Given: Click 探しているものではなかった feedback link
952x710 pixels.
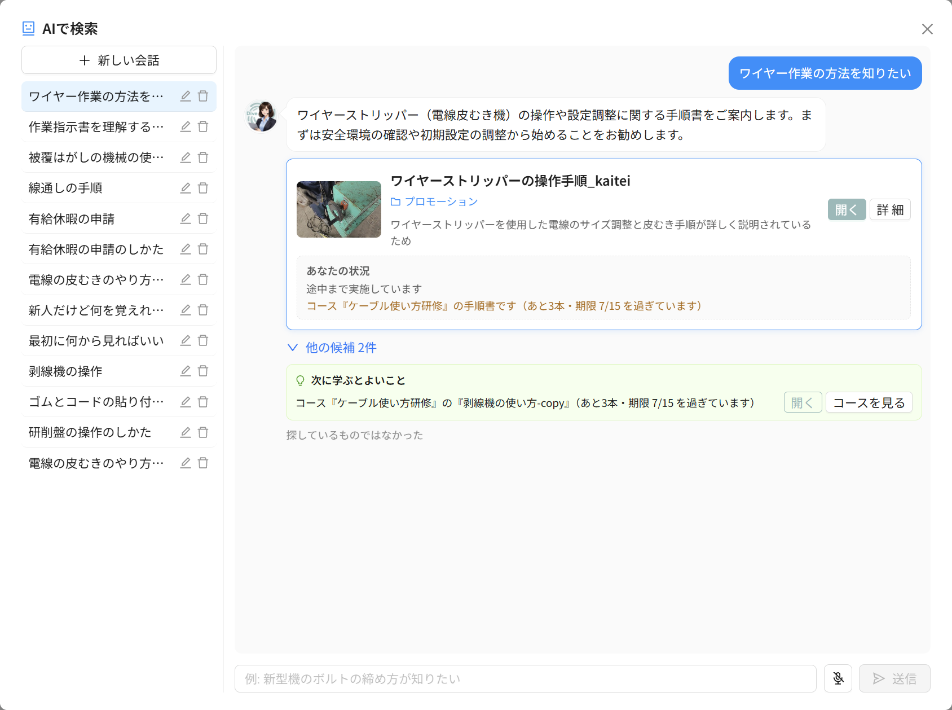Looking at the screenshot, I should pos(355,435).
